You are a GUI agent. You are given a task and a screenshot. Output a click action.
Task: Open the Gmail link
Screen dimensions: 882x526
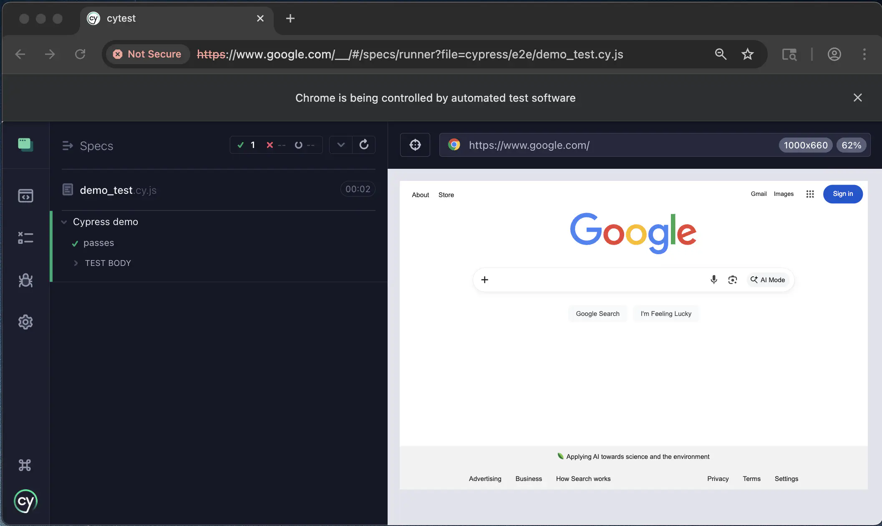759,194
